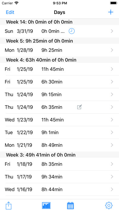The image size is (119, 212).
Task: Open chevron for Mon 1/28/19 entry
Action: click(112, 50)
